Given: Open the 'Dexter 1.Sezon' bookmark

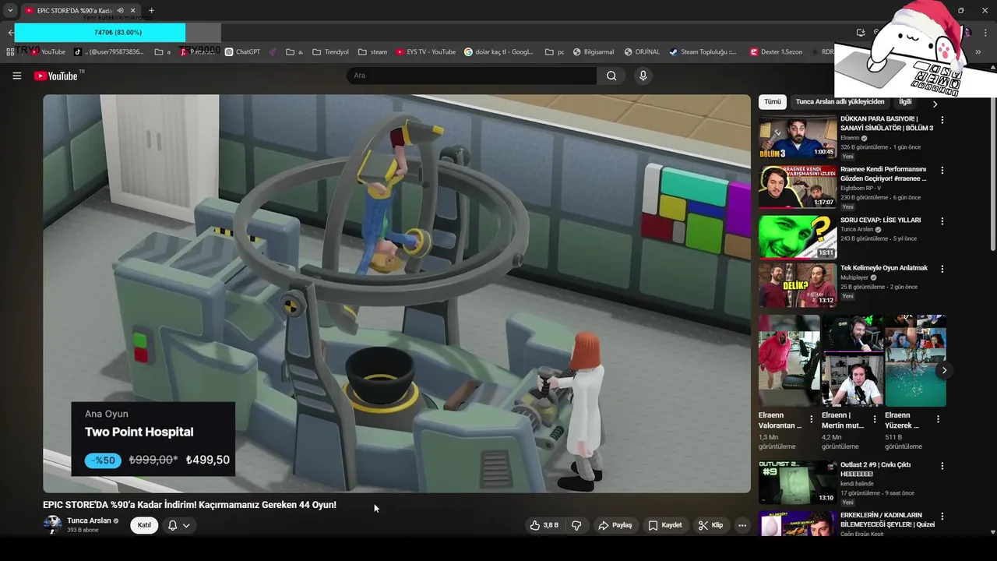Looking at the screenshot, I should click(x=776, y=52).
